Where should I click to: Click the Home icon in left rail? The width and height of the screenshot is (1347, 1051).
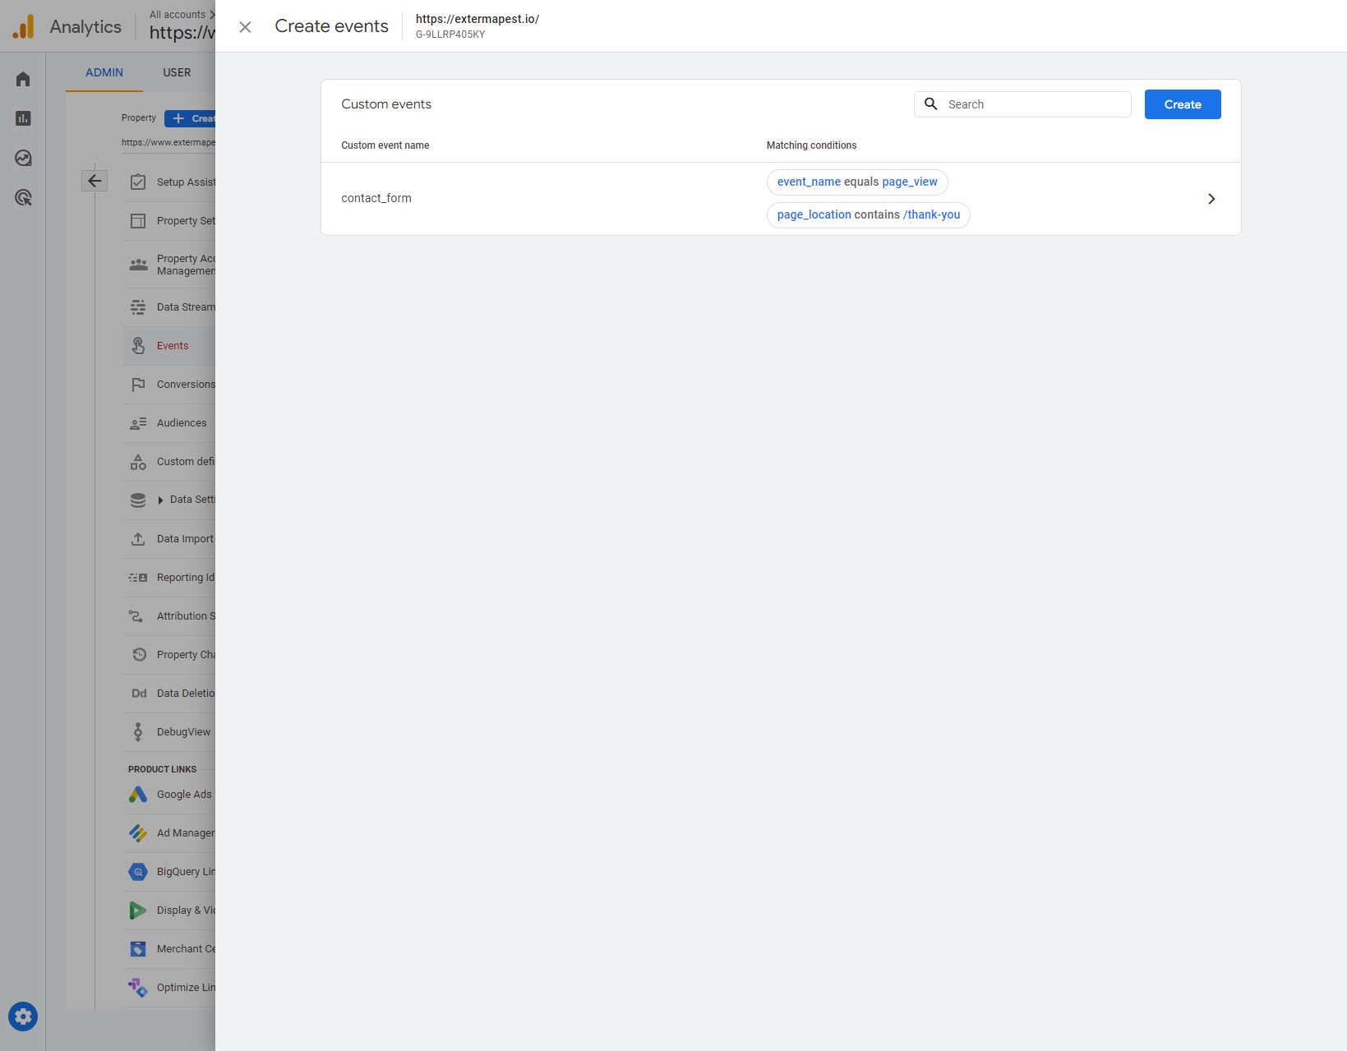23,79
